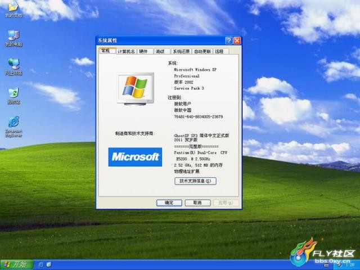Click the 技术支持信息 button
The width and height of the screenshot is (360, 270).
point(195,181)
